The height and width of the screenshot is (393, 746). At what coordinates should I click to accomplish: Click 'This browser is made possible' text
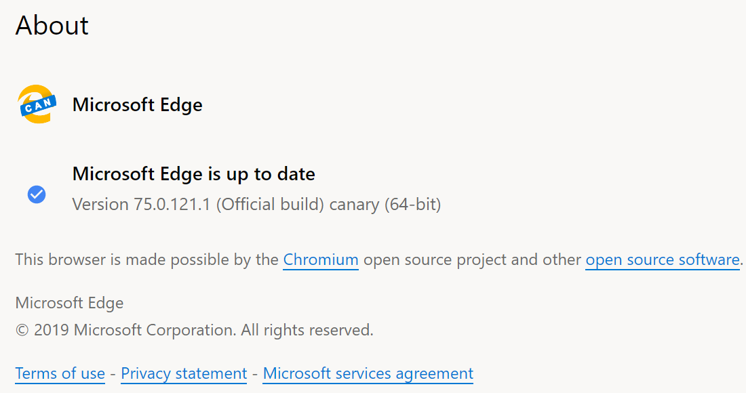click(146, 260)
